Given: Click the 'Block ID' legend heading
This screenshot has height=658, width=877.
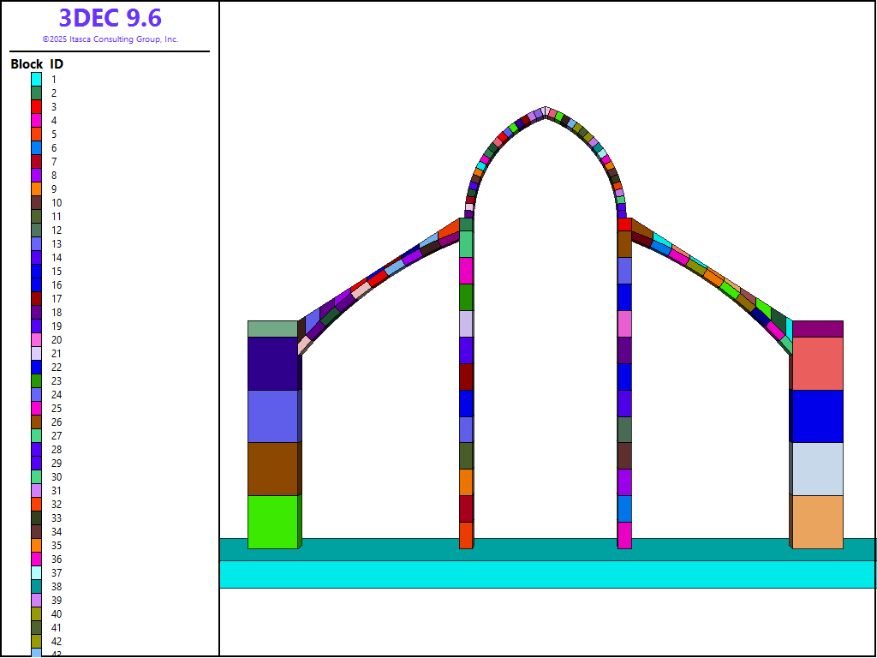Looking at the screenshot, I should [37, 64].
